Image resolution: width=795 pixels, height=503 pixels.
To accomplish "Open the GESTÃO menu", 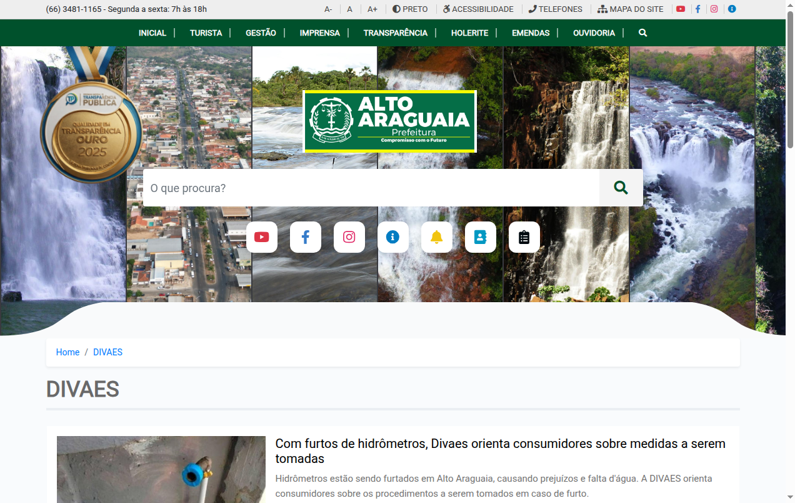I will coord(261,33).
